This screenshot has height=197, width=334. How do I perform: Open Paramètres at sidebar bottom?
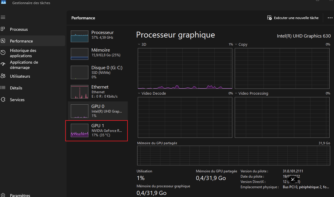click(33, 195)
